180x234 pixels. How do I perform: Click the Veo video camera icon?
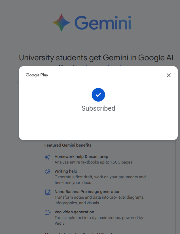point(48,212)
